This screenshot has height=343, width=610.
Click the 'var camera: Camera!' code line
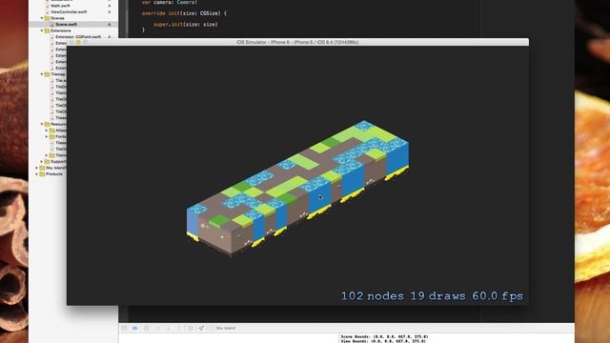click(x=170, y=2)
